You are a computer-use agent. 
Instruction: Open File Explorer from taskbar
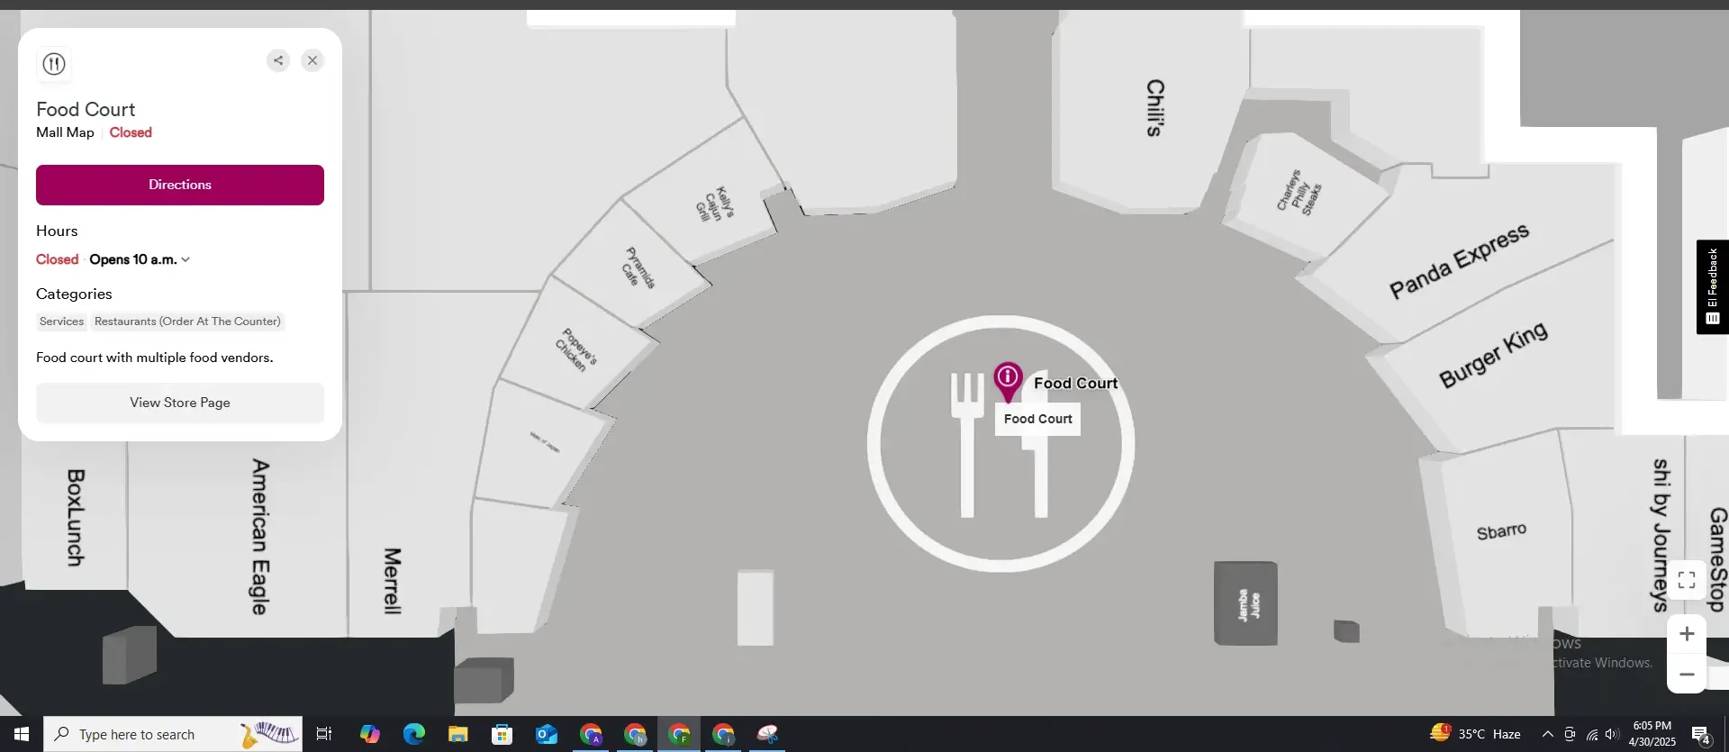pyautogui.click(x=457, y=734)
